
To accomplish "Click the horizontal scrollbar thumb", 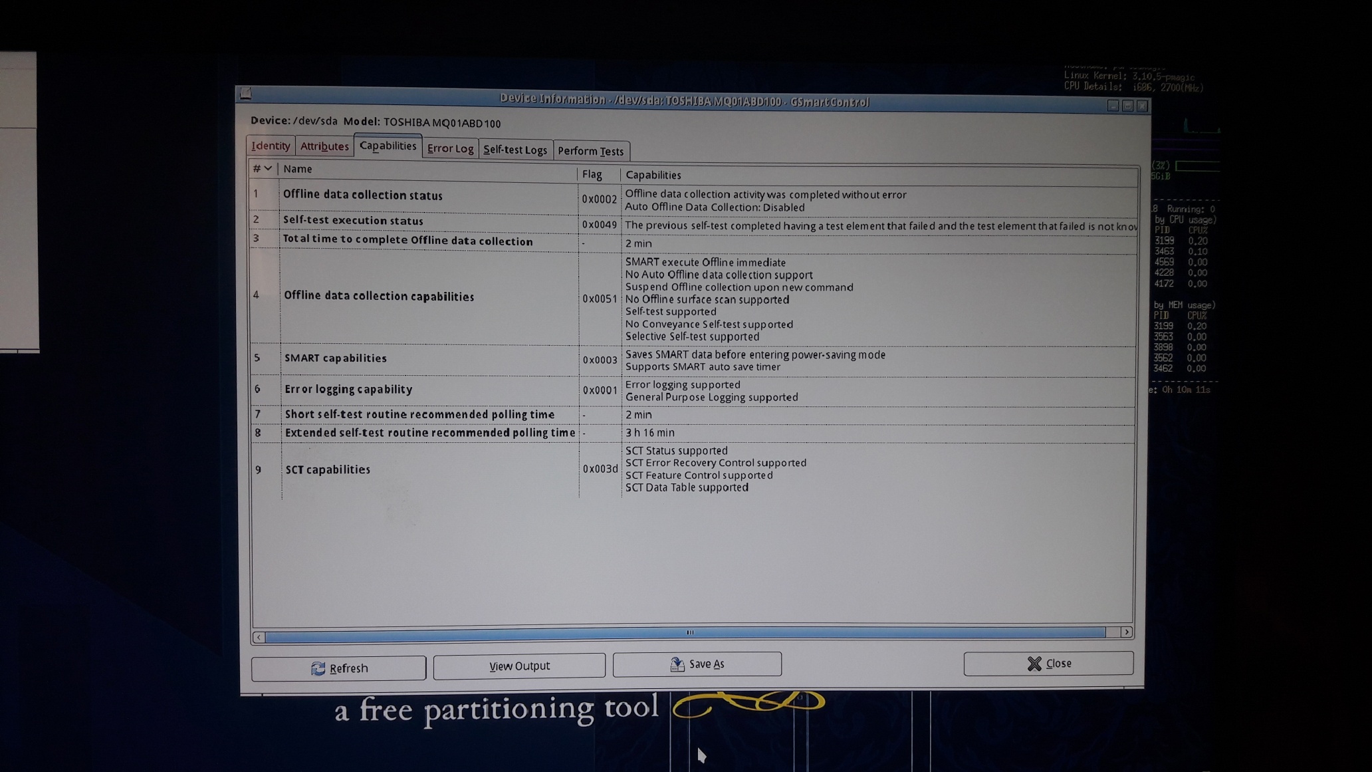I will coord(689,633).
